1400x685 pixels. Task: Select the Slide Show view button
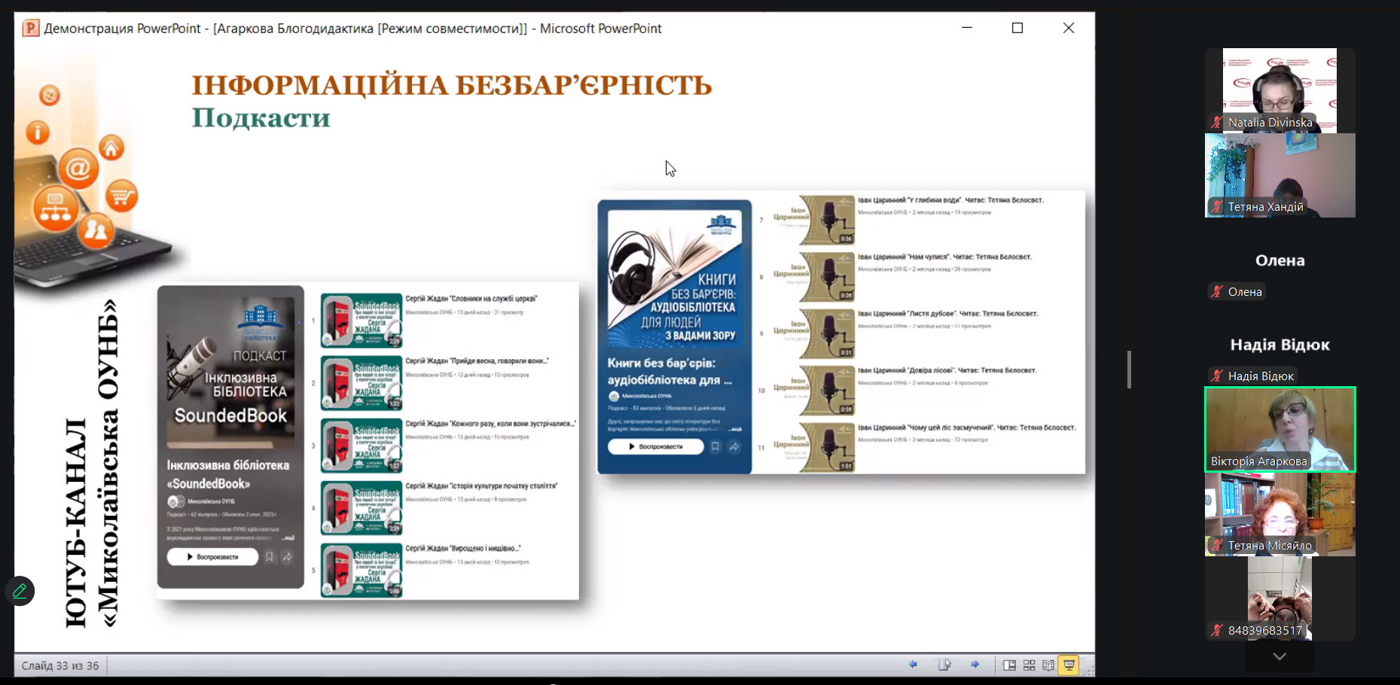click(x=1069, y=665)
